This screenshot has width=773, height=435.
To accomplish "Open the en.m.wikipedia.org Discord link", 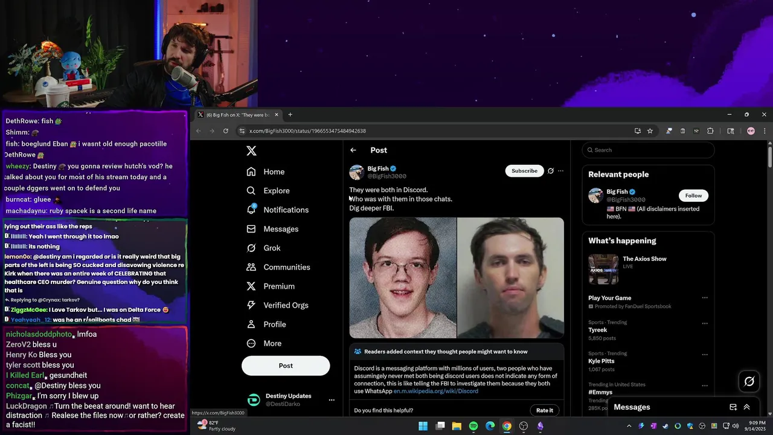I will [x=436, y=391].
